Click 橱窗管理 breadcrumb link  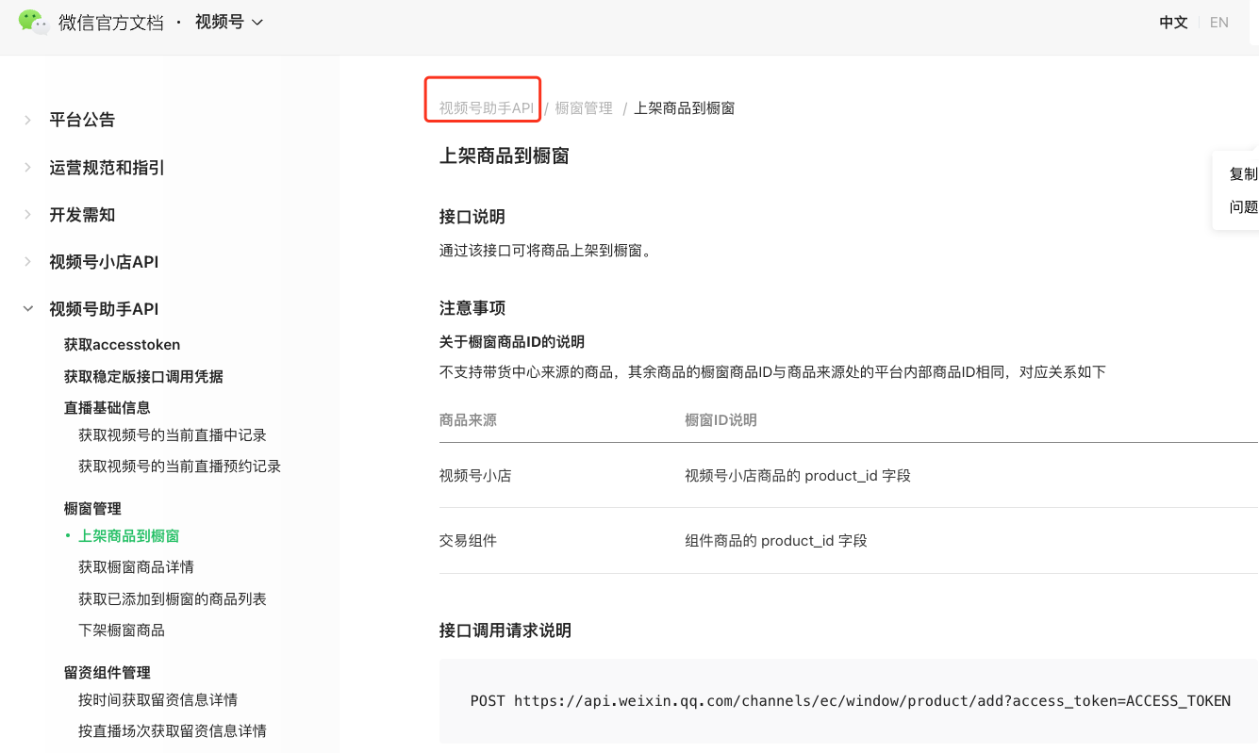tap(584, 108)
